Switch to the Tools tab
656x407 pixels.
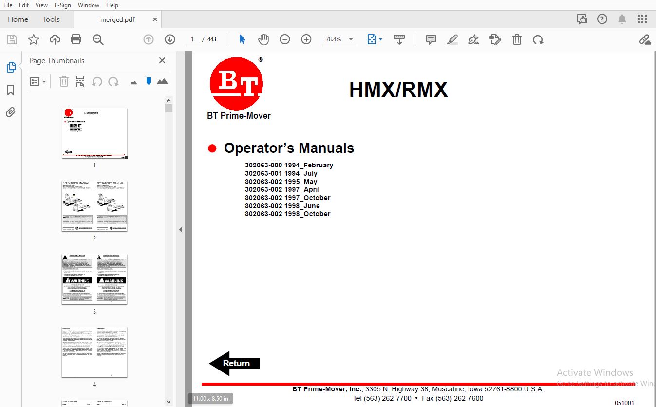(51, 19)
